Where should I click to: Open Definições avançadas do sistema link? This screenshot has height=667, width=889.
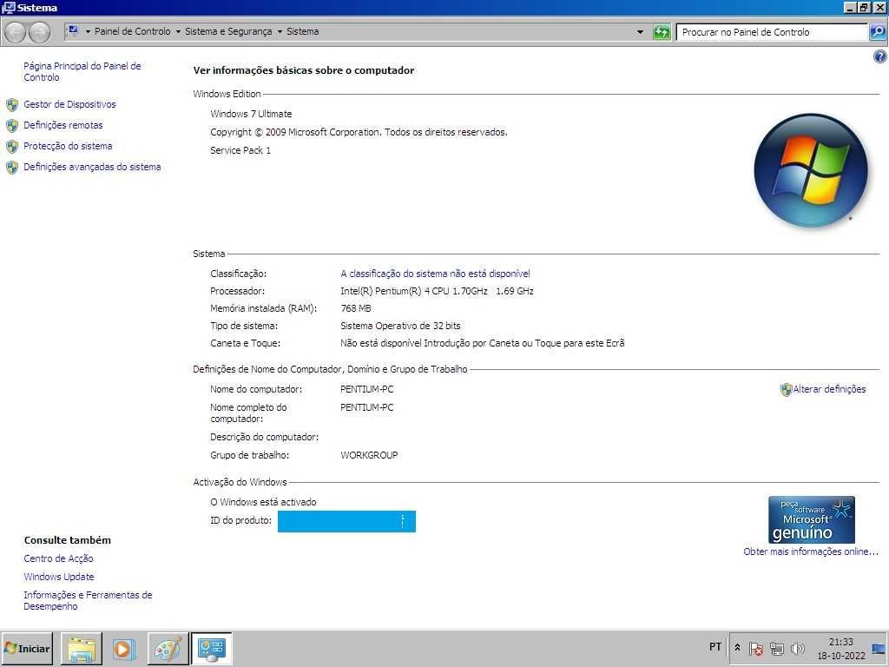click(x=92, y=168)
